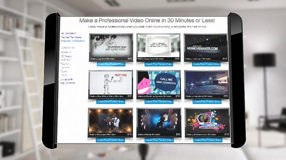The width and height of the screenshot is (286, 160).
Task: Open the colorful paint-splatter template thumbnail
Action: click(207, 123)
